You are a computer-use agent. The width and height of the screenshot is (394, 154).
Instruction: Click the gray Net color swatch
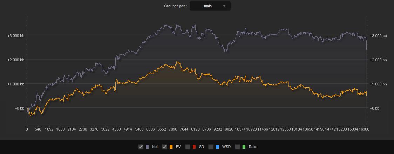(x=148, y=147)
